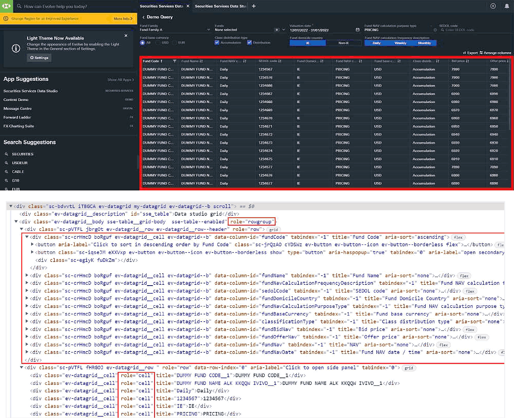This screenshot has height=418, width=514.
Task: Click the circled X icon in top bar
Action: [x=493, y=6]
